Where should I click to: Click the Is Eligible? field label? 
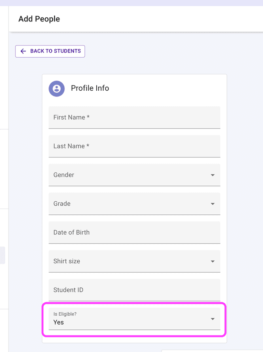tap(65, 314)
